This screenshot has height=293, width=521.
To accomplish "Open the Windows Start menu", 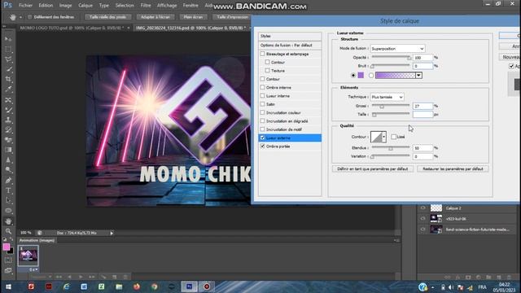I will click(x=8, y=286).
